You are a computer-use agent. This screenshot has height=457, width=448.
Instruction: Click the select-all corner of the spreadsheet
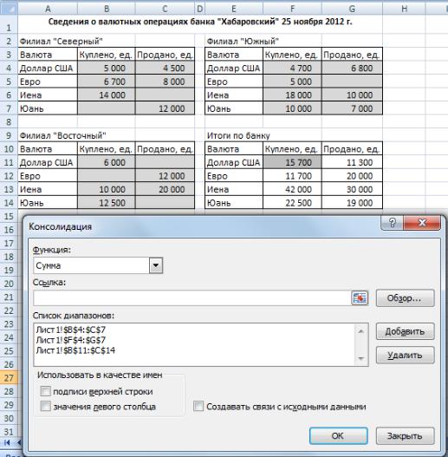click(9, 9)
